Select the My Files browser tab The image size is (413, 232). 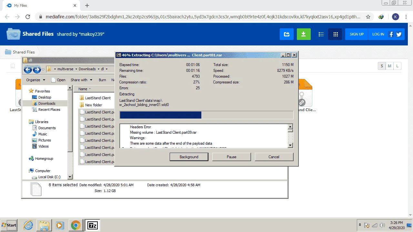[x=42, y=5]
